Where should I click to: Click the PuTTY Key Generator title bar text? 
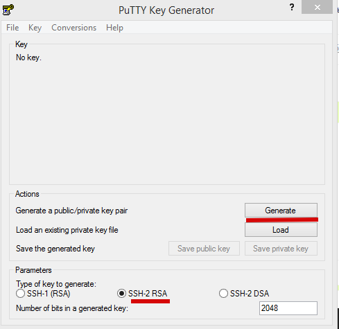coord(166,10)
